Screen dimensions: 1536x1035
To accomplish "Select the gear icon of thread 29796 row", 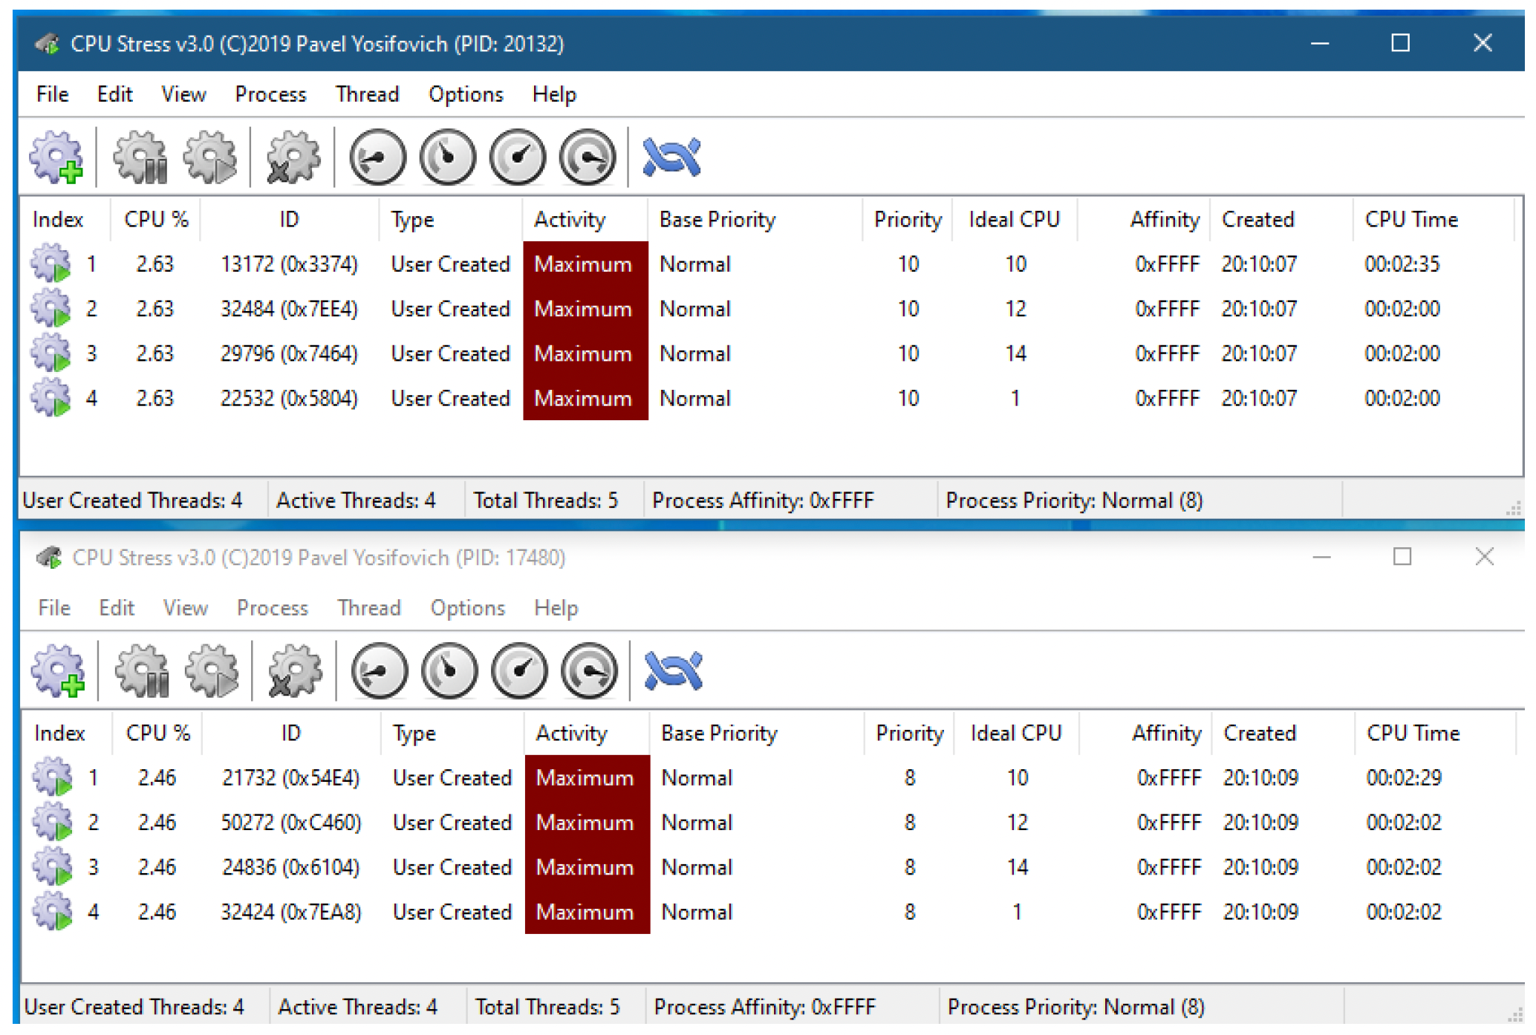I will pyautogui.click(x=51, y=353).
